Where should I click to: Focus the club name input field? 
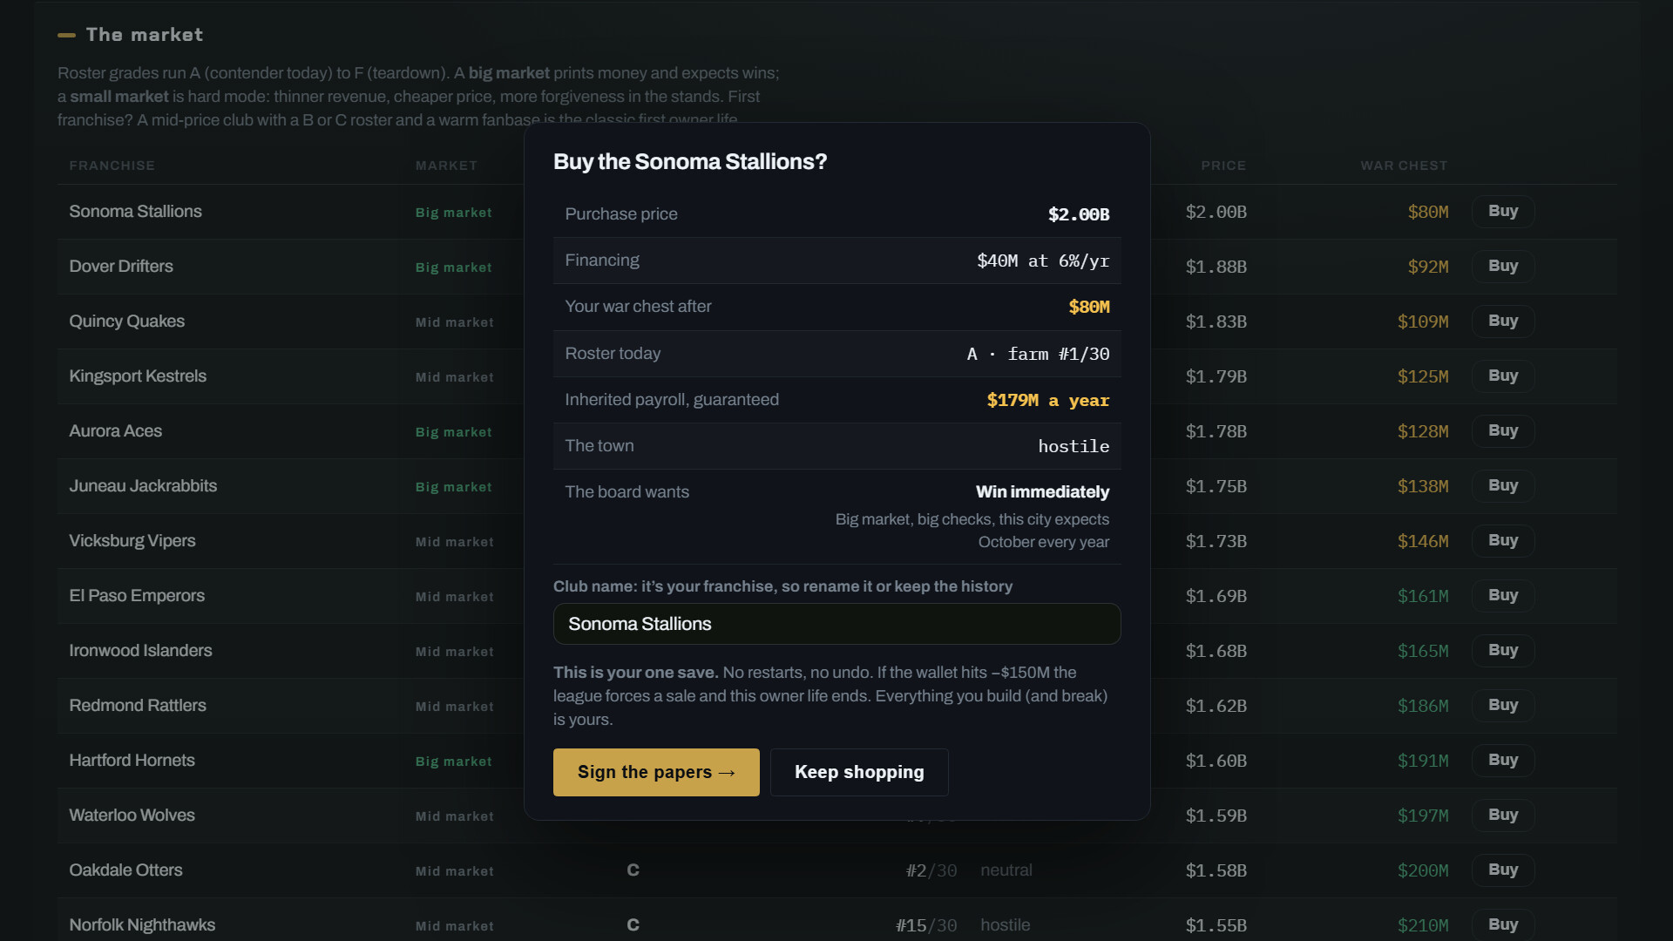[836, 624]
